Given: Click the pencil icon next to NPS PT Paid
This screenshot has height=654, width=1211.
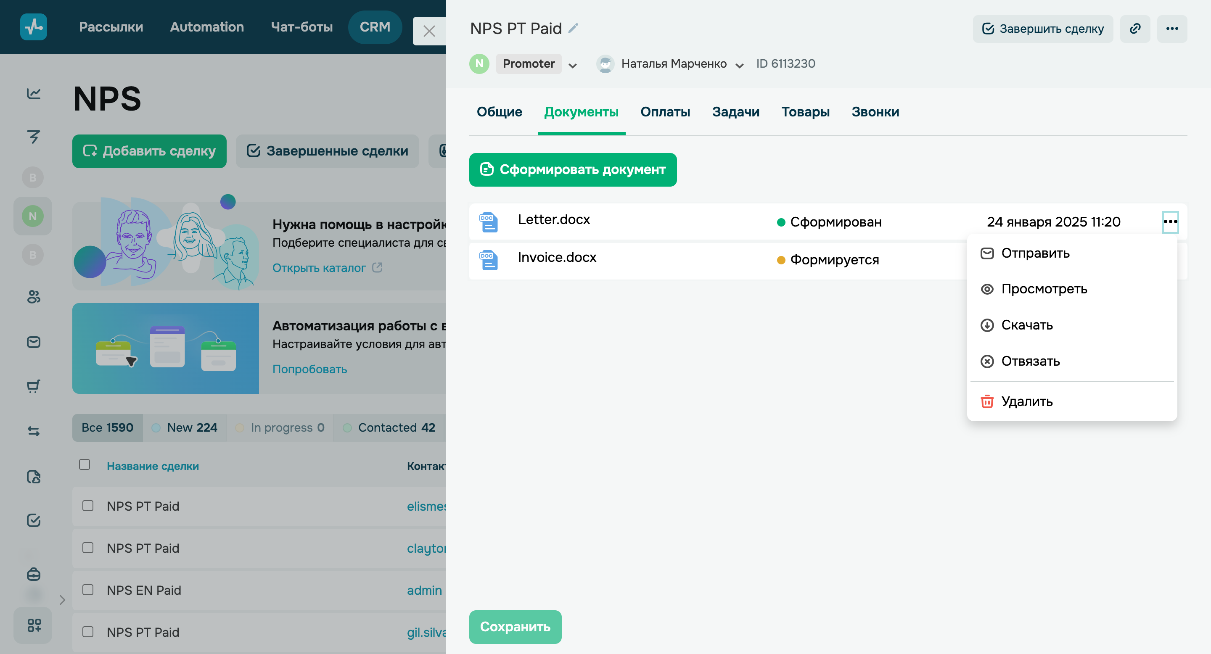Looking at the screenshot, I should point(573,28).
